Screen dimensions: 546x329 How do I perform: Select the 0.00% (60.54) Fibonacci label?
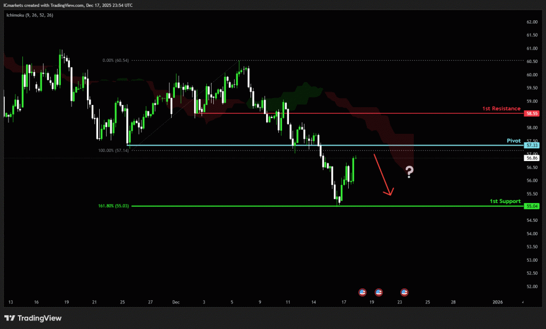coord(116,61)
